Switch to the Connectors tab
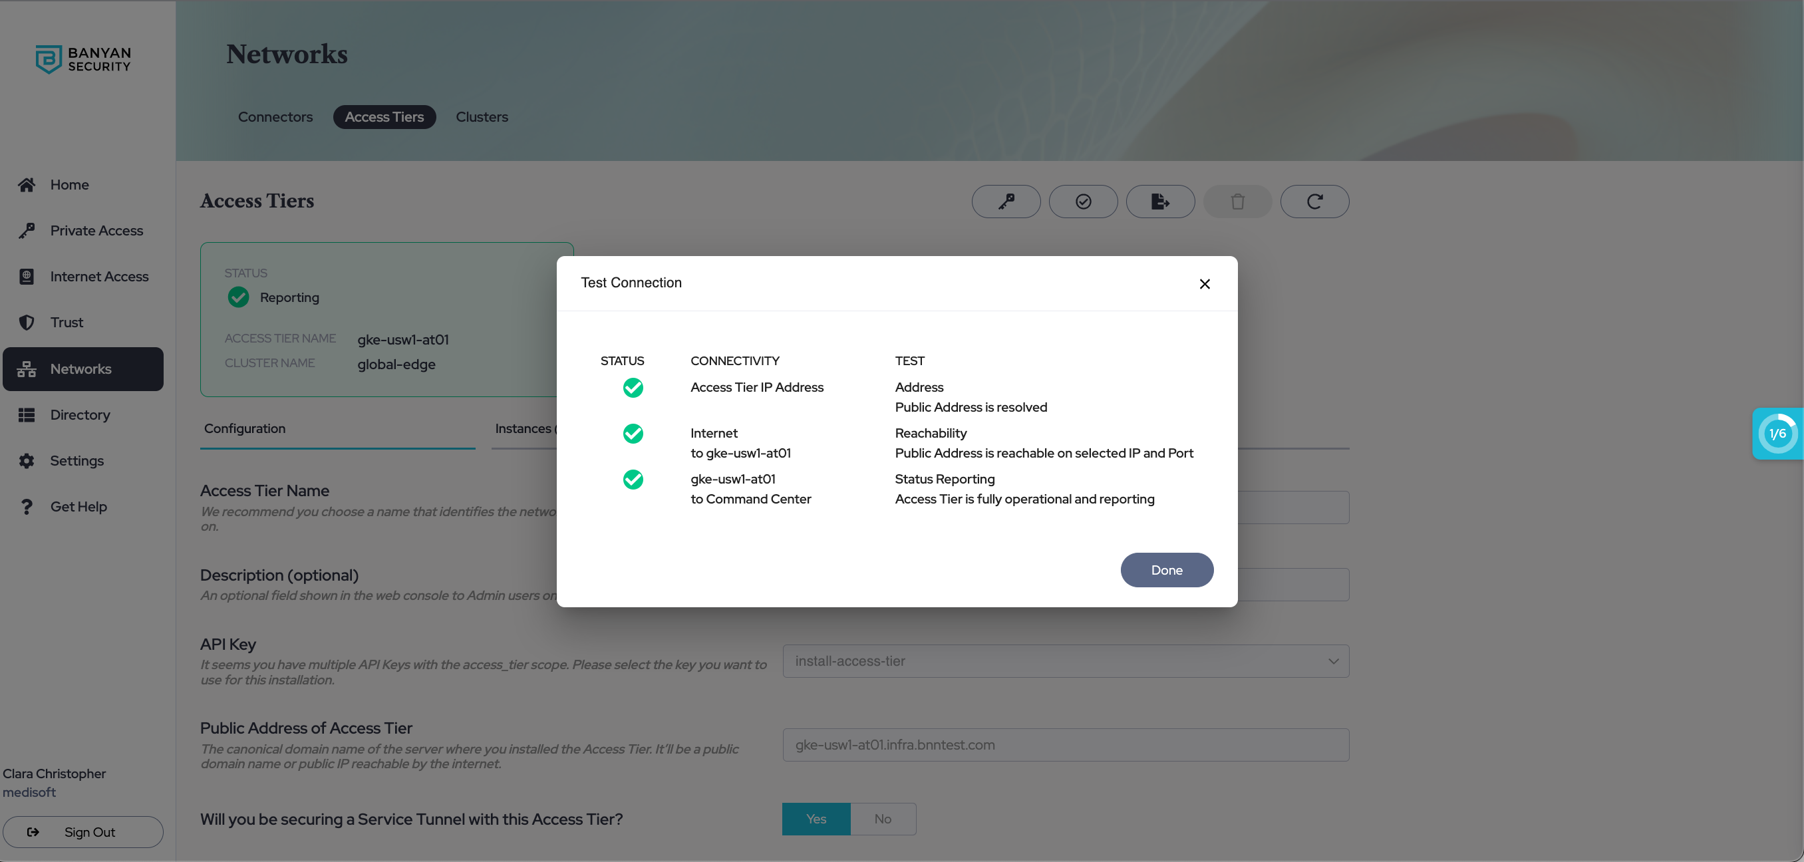The width and height of the screenshot is (1804, 862). pyautogui.click(x=275, y=117)
